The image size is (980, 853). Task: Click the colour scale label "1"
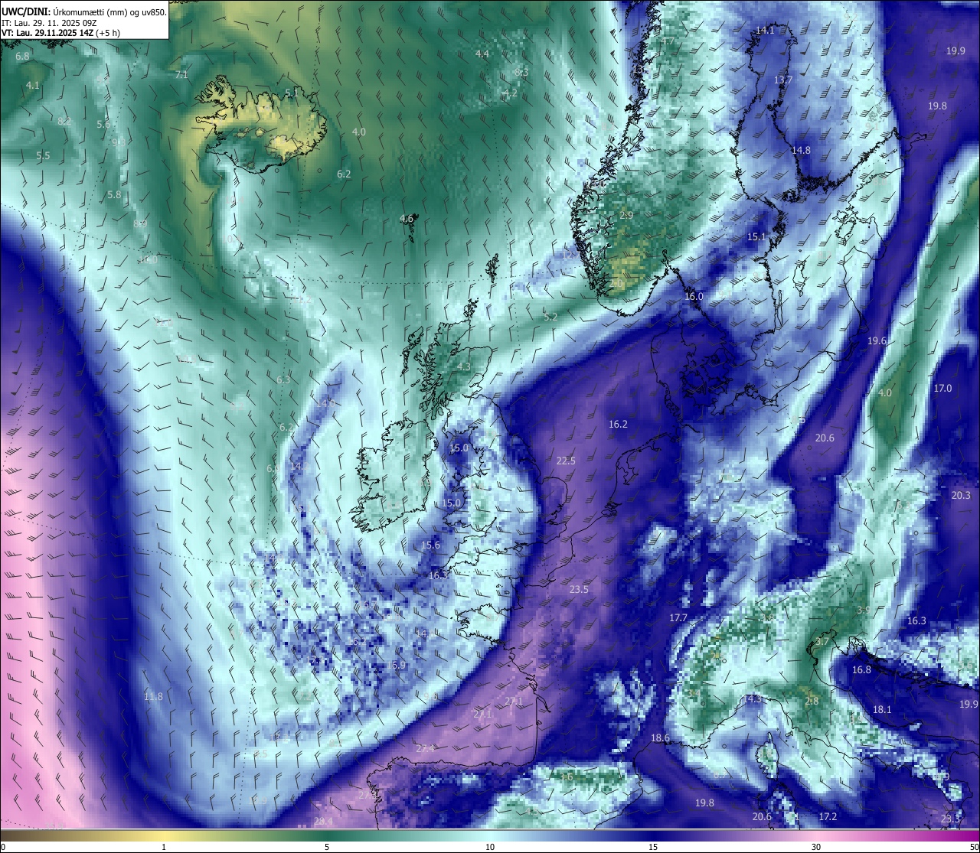click(x=164, y=847)
